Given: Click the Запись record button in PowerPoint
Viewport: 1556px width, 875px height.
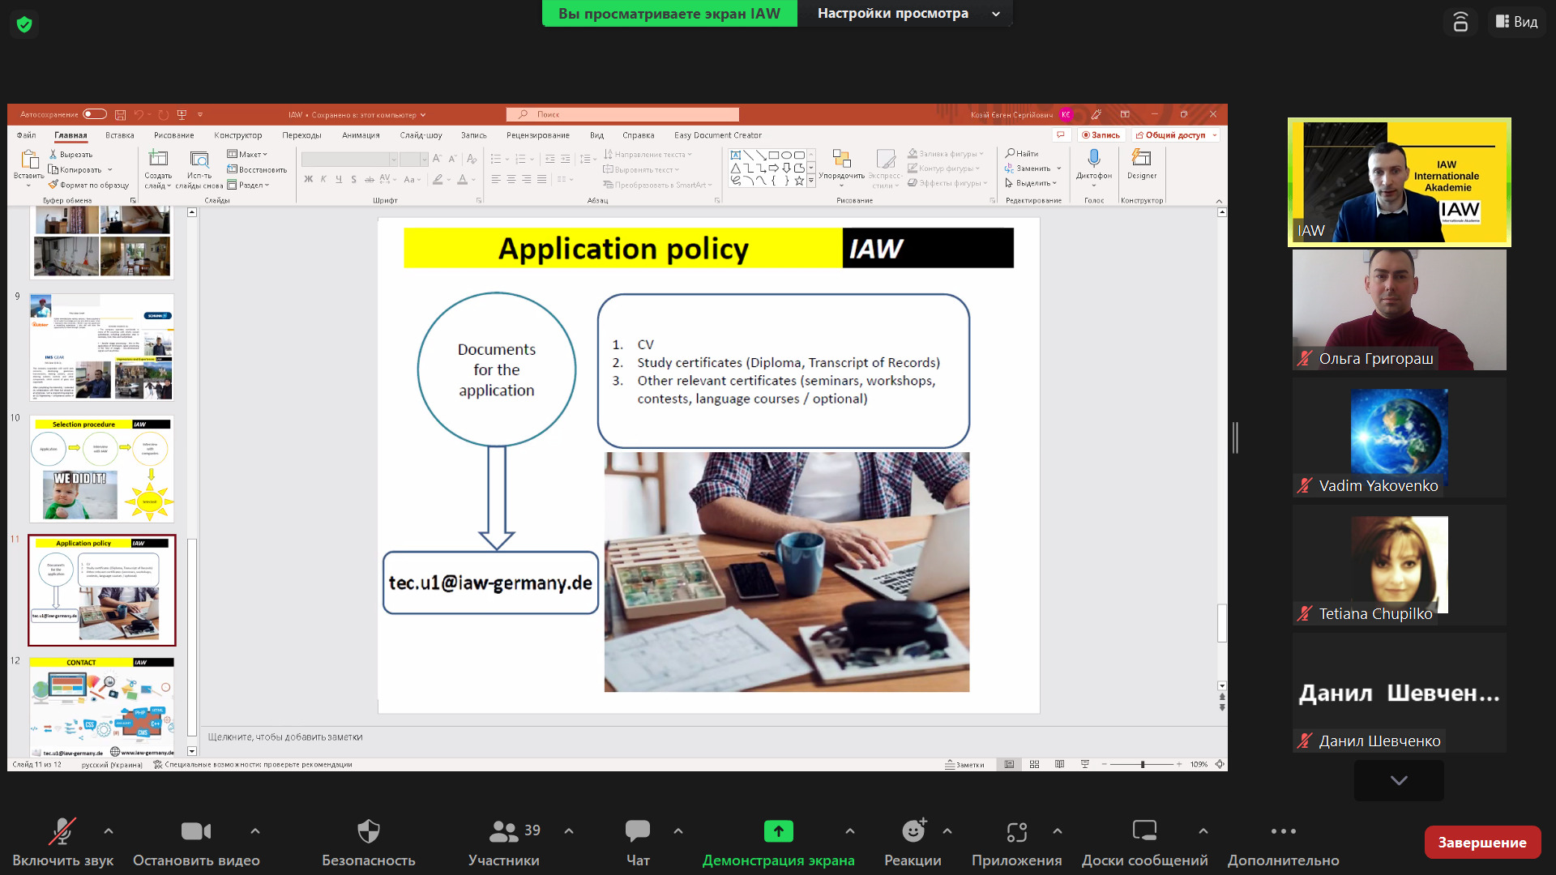Looking at the screenshot, I should click(x=1101, y=135).
